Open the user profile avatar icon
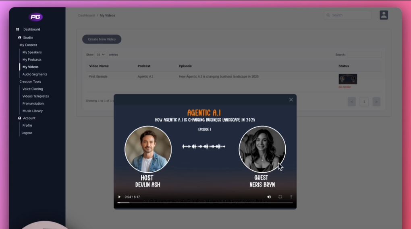This screenshot has width=411, height=229. click(x=384, y=15)
